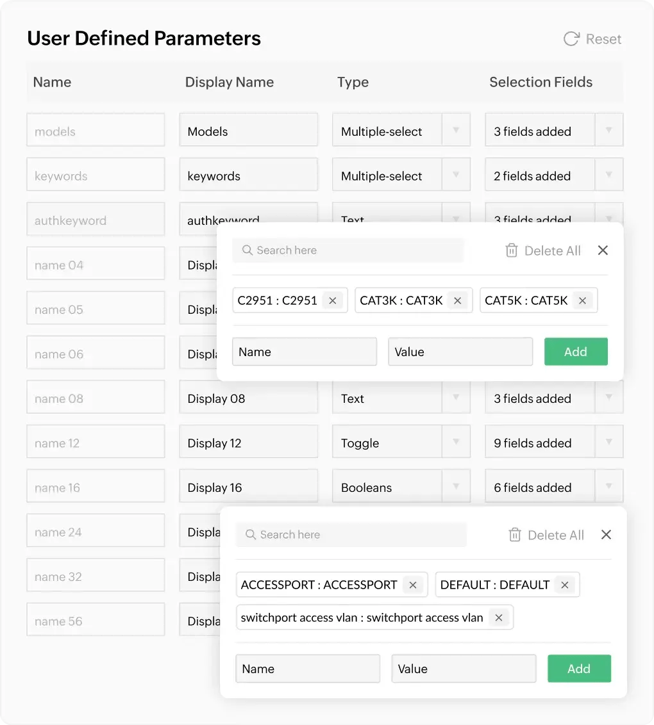Click the name 06 field

(x=96, y=352)
